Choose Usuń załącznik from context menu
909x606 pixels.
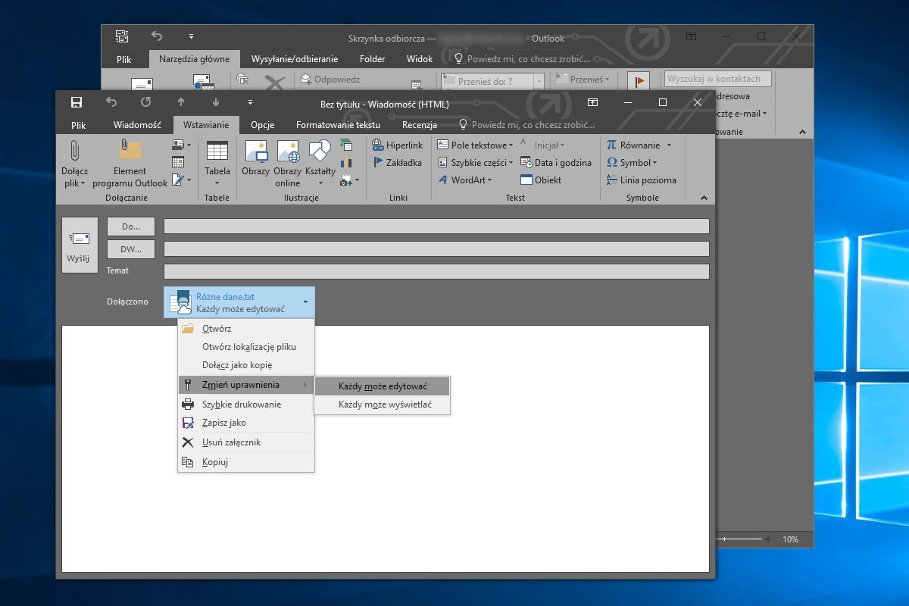[x=231, y=442]
